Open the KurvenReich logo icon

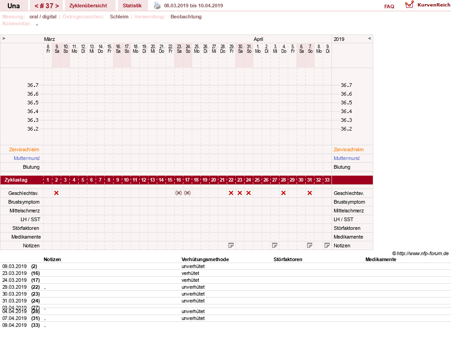coord(409,5)
